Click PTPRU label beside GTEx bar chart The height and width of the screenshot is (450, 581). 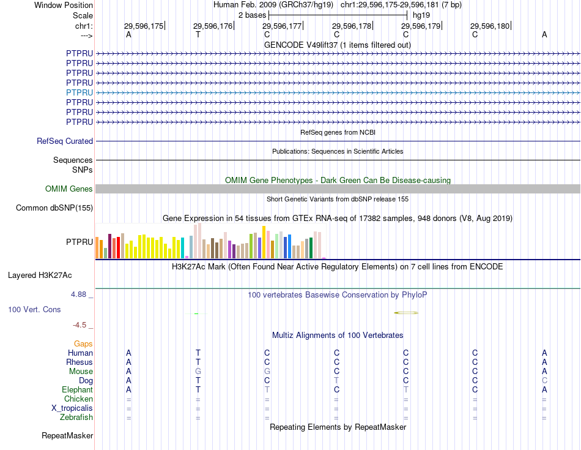(x=80, y=242)
